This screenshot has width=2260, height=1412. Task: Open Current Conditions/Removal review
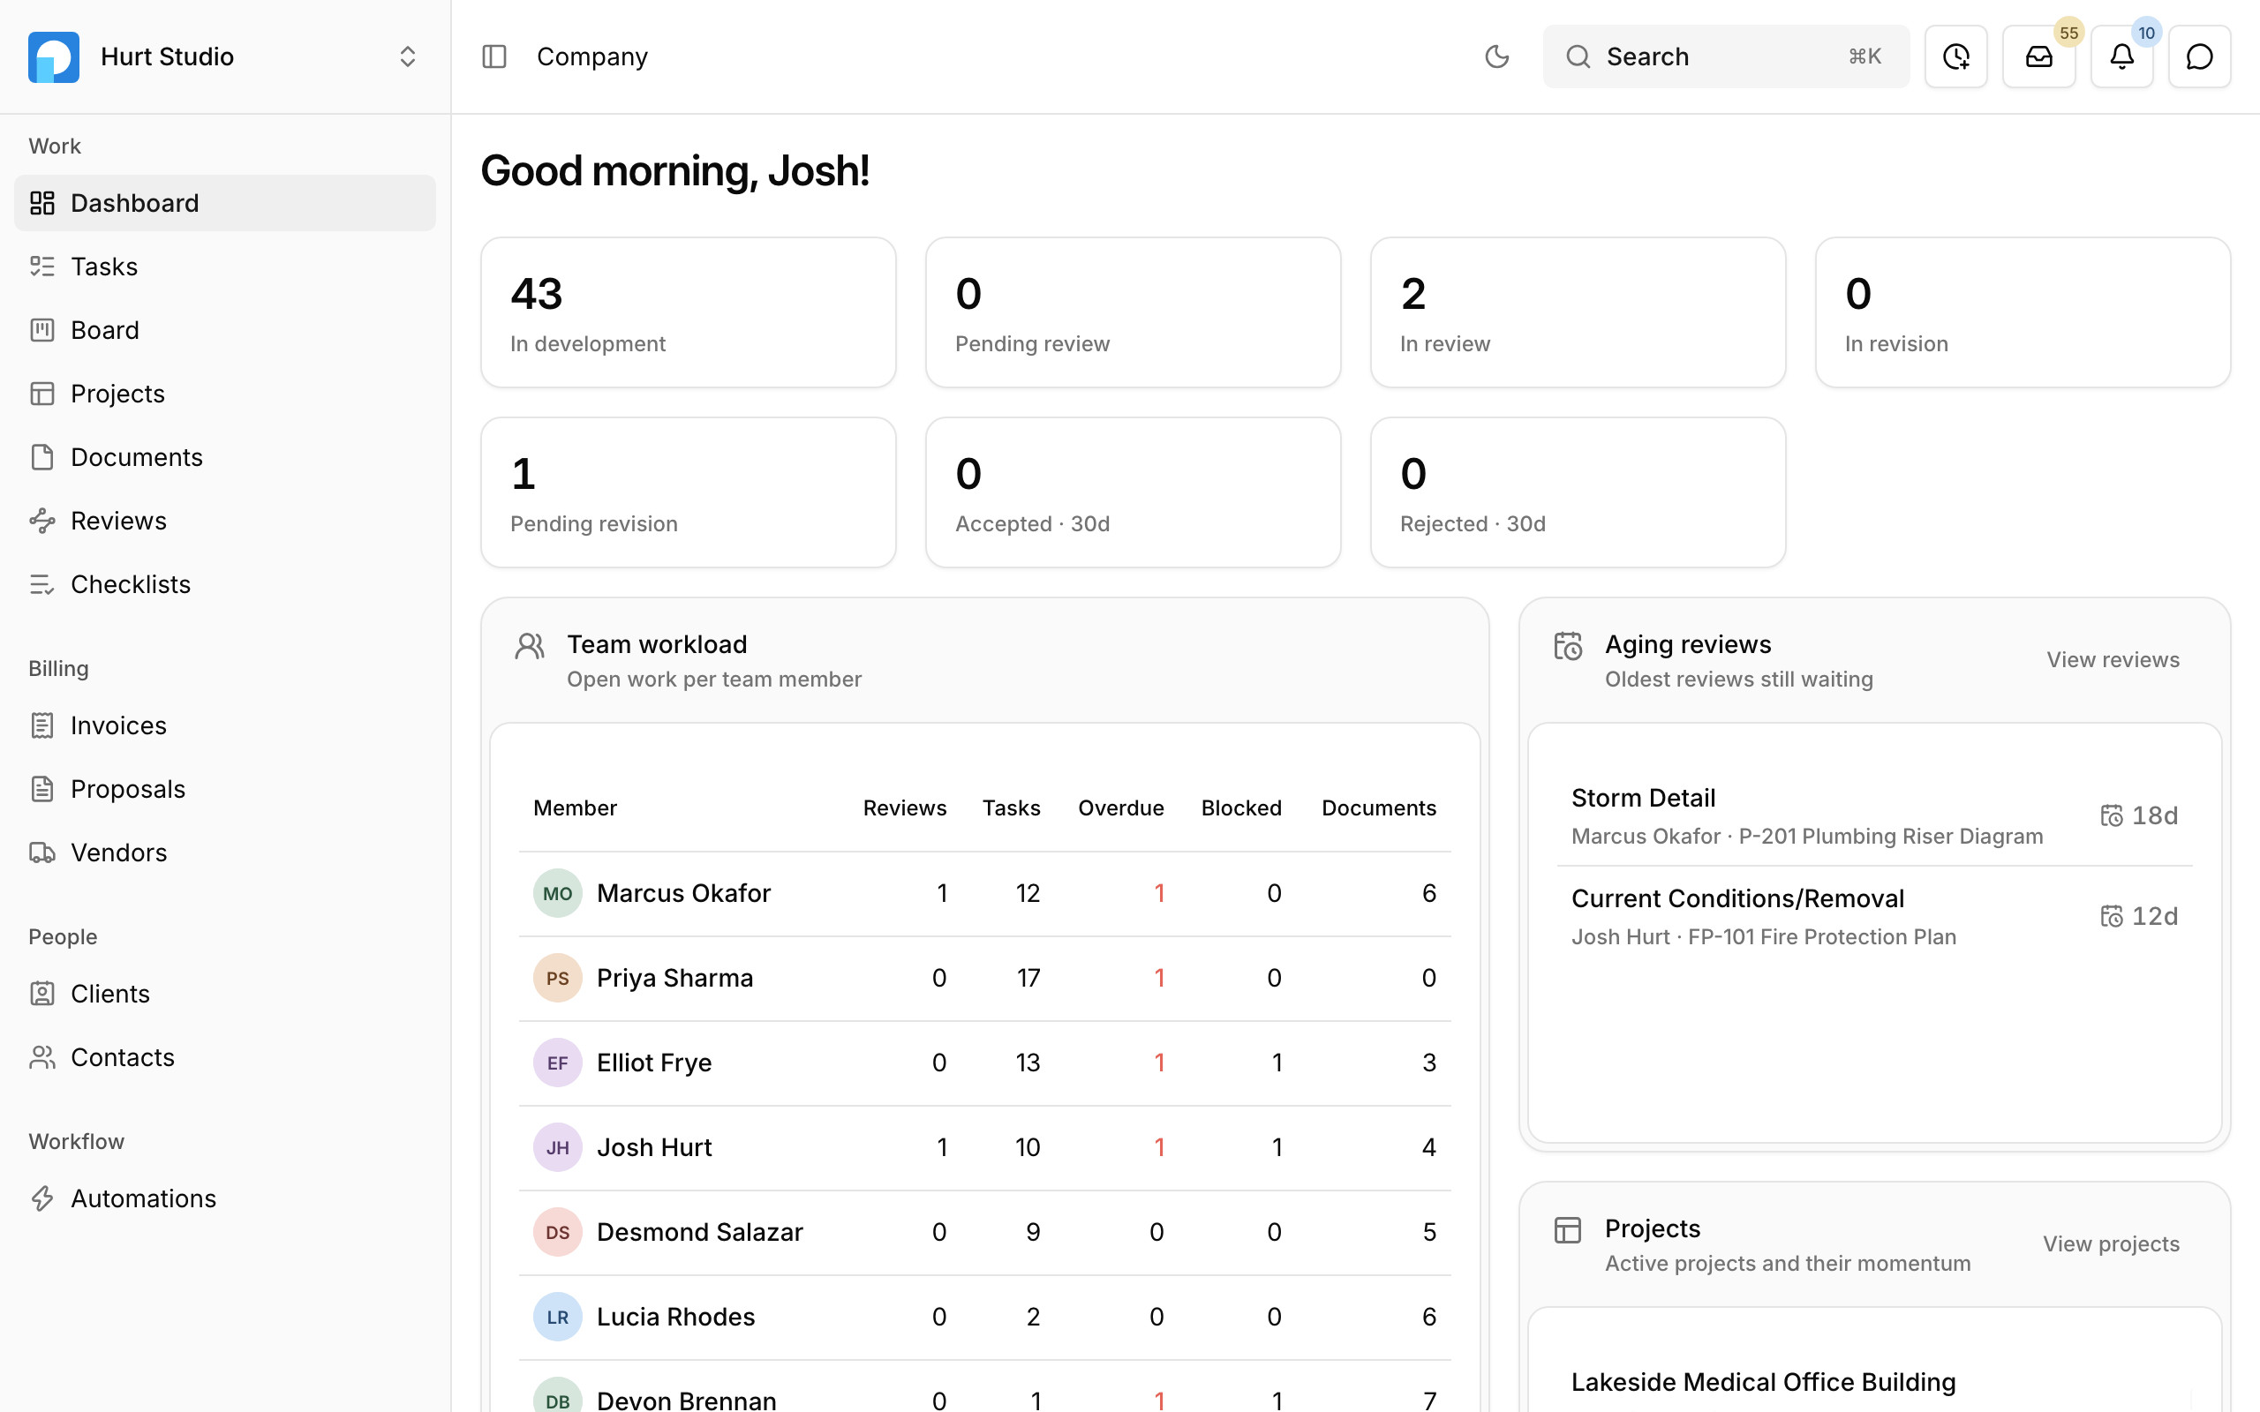1874,916
